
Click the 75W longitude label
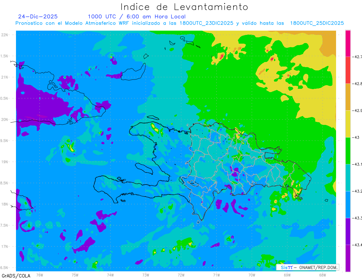click(x=75, y=275)
